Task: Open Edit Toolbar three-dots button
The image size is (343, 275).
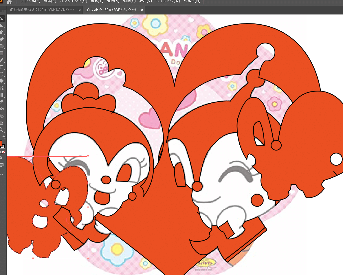Action: pos(1,174)
